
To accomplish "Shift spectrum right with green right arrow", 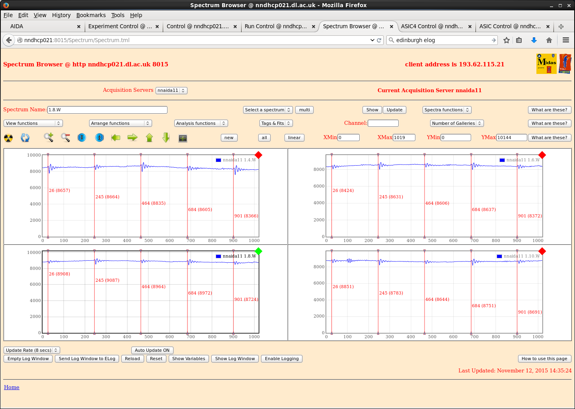I will click(x=133, y=138).
